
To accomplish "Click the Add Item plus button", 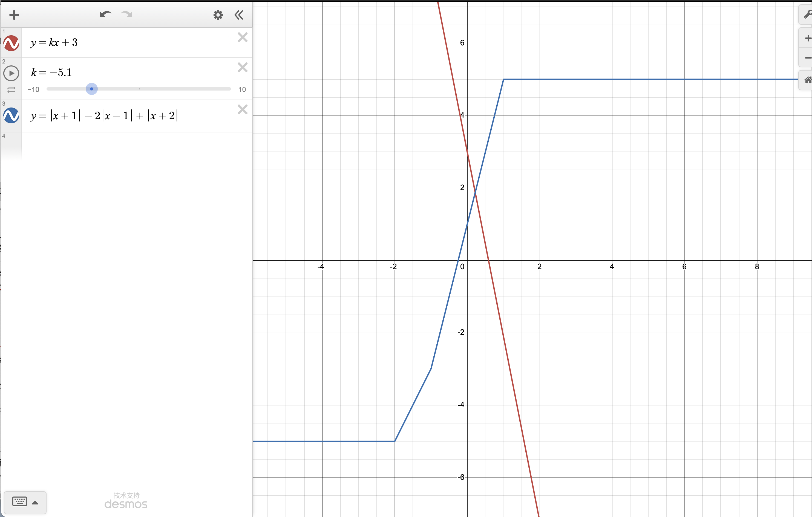I will pyautogui.click(x=14, y=15).
